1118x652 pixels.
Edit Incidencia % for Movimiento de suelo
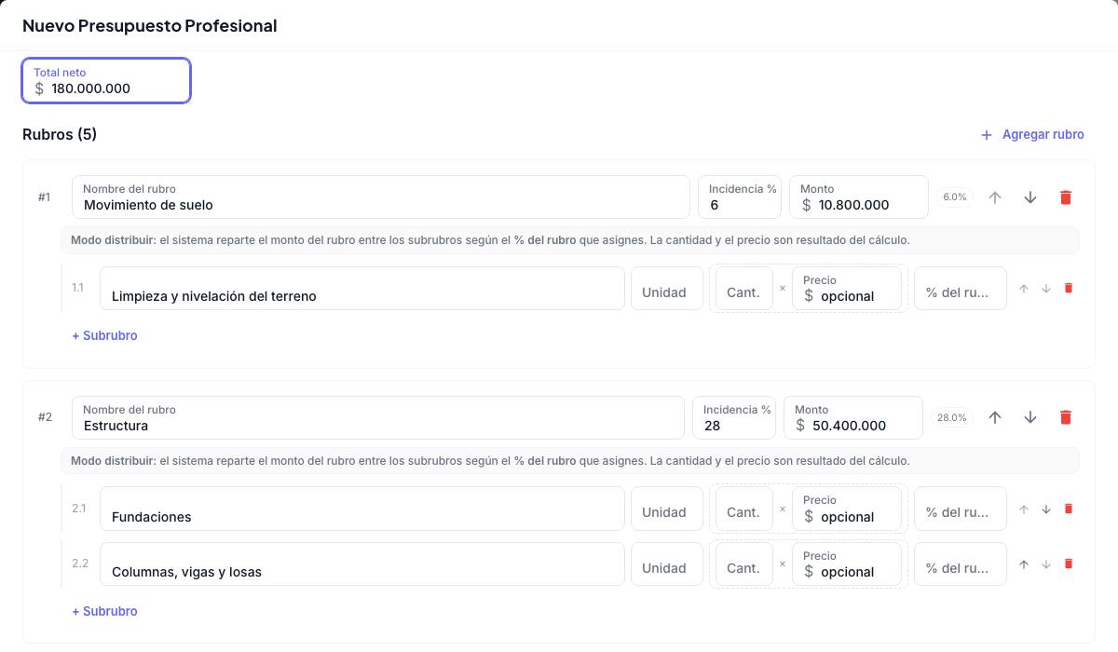[739, 197]
